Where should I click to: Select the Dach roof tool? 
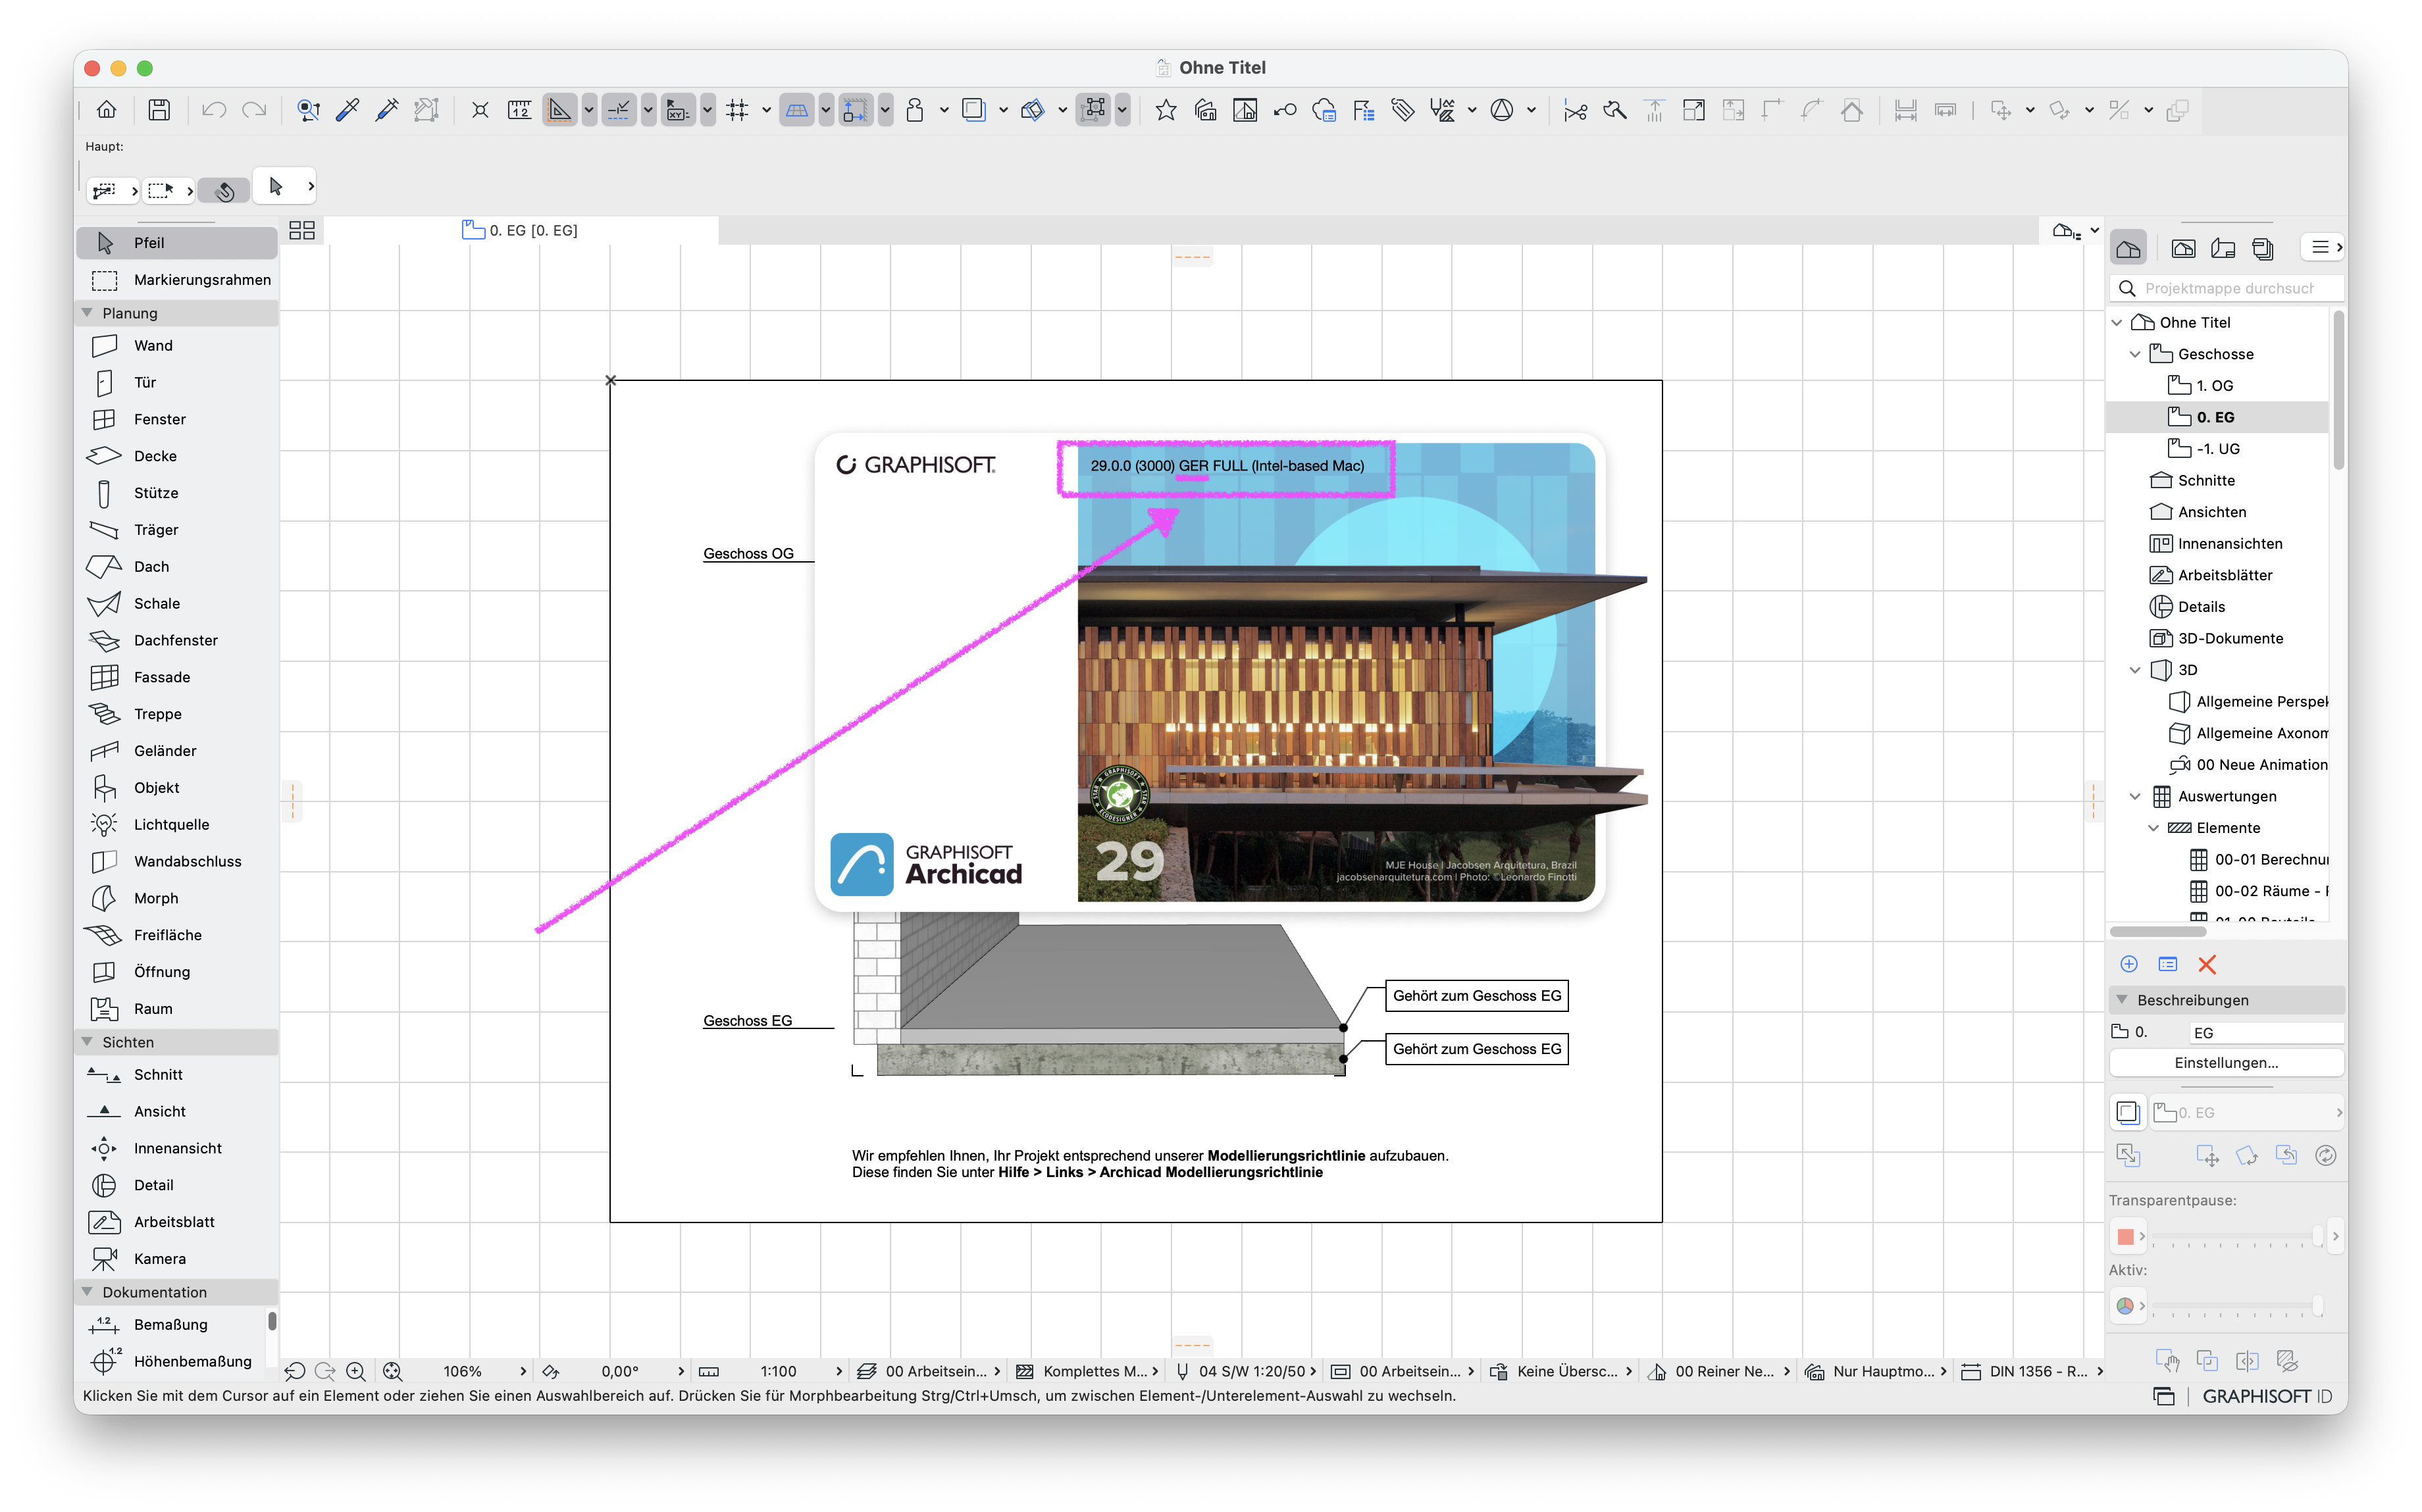[x=177, y=567]
